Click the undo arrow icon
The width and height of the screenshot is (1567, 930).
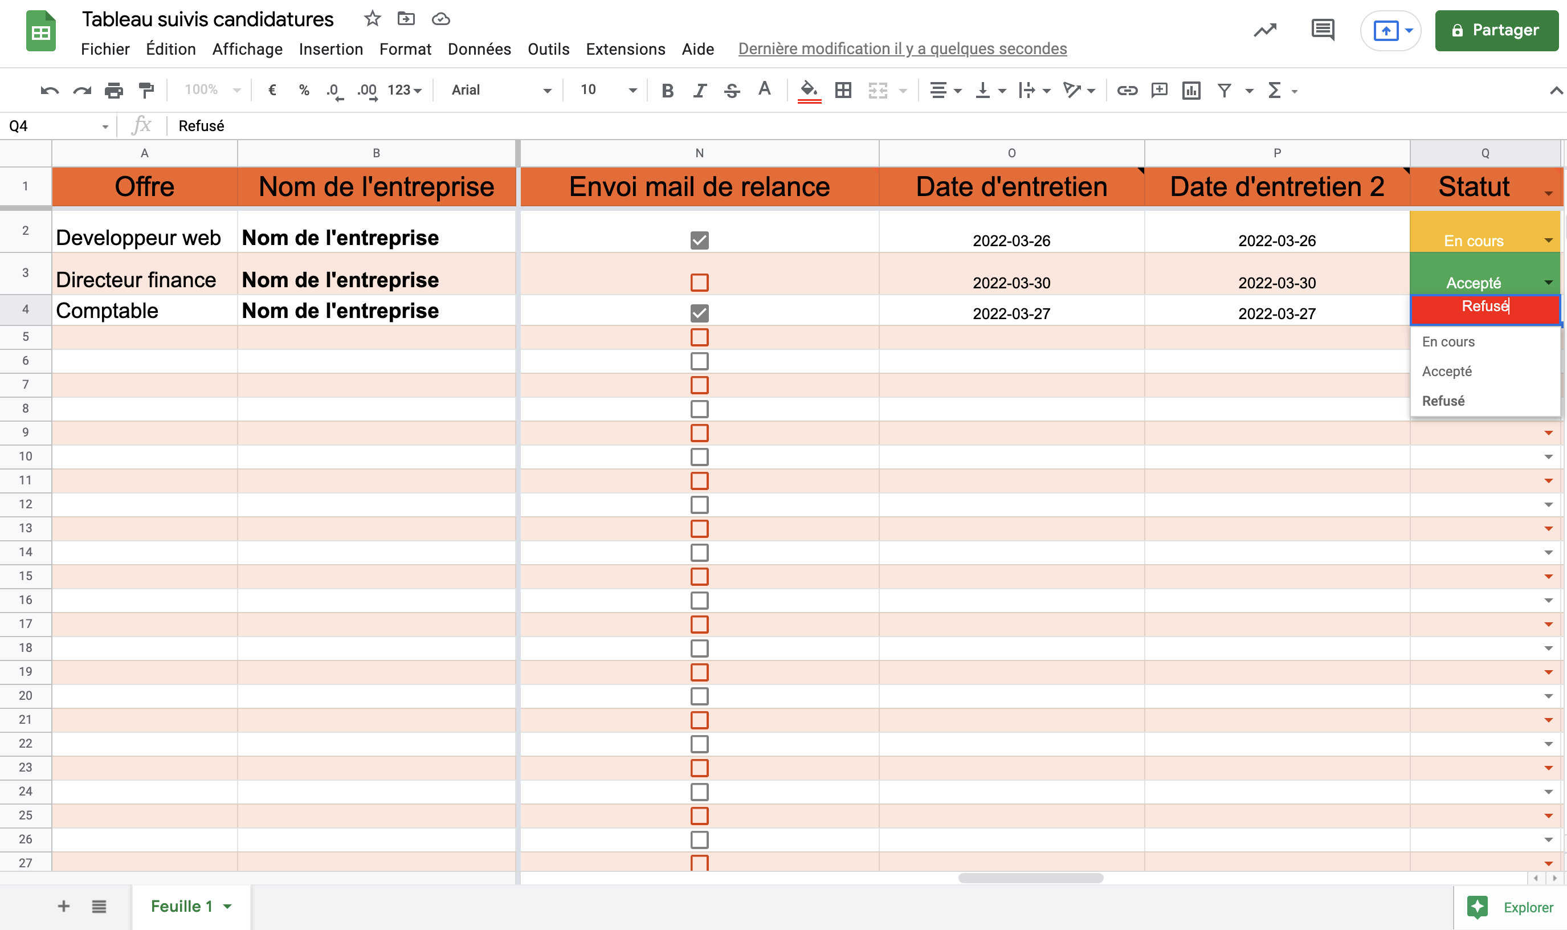[49, 91]
